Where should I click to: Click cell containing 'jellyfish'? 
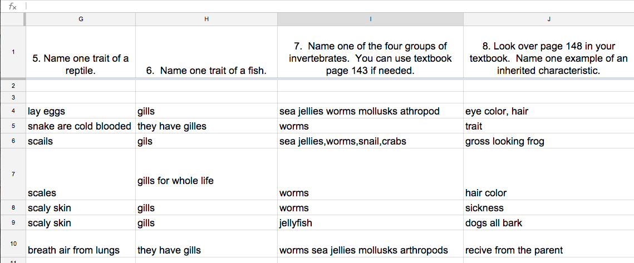pyautogui.click(x=370, y=222)
